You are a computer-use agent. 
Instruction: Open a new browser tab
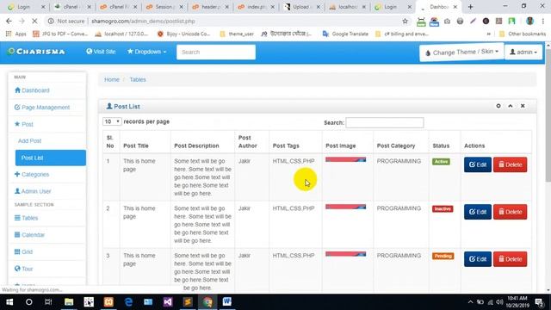pos(470,7)
